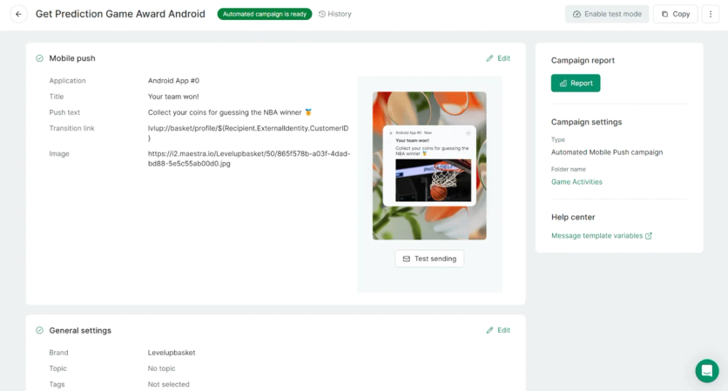728x391 pixels.
Task: Click the Get Prediction Game Award Android title
Action: pyautogui.click(x=120, y=14)
